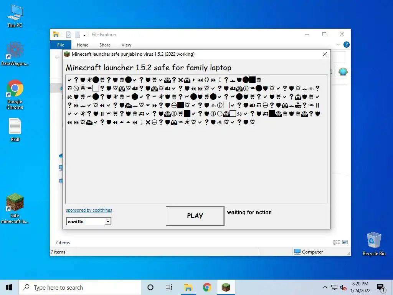Viewport: 393px width, 295px height.
Task: Maximize the File Explorer window
Action: point(324,34)
